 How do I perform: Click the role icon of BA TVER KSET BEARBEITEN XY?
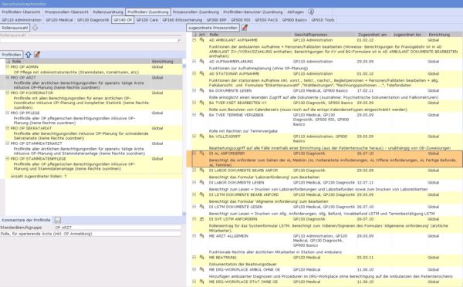[201, 103]
